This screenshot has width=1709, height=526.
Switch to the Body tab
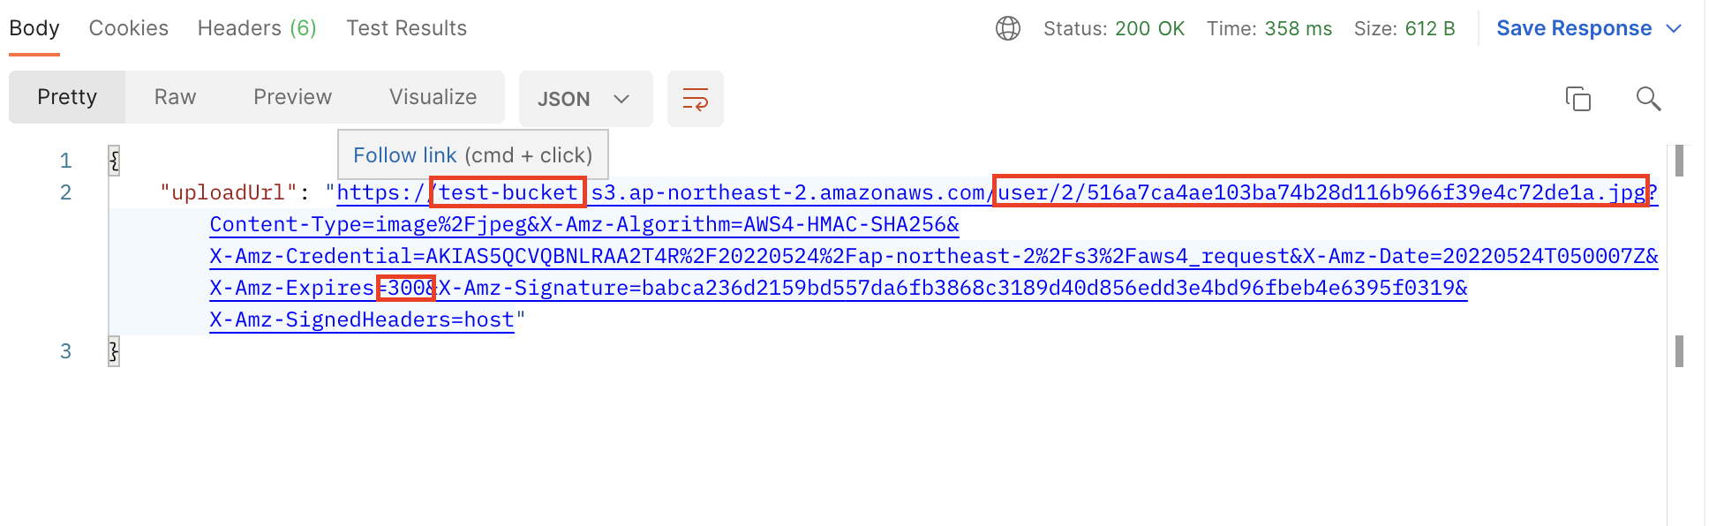tap(34, 28)
